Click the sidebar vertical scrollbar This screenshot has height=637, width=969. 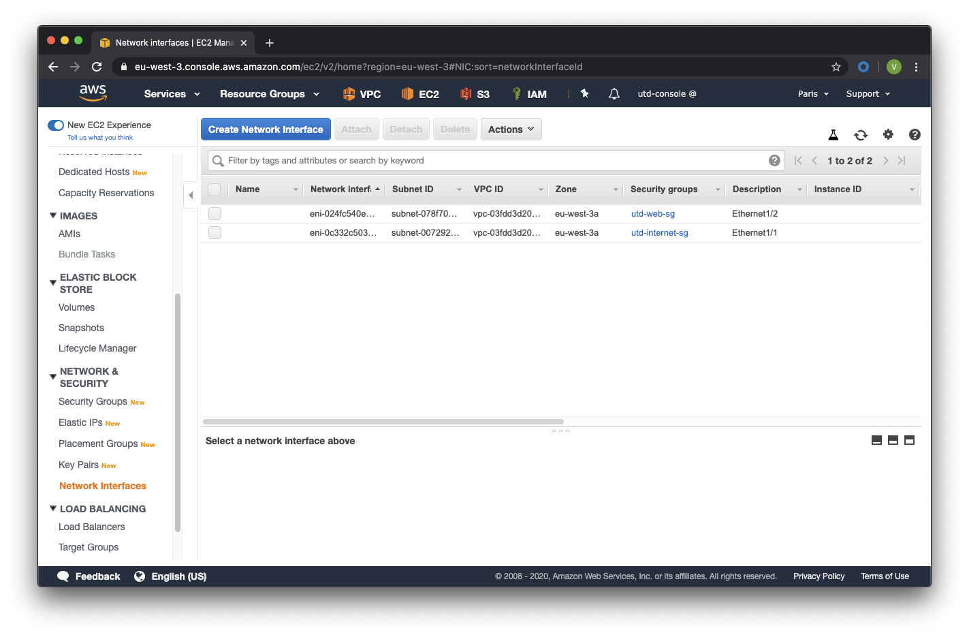point(178,412)
